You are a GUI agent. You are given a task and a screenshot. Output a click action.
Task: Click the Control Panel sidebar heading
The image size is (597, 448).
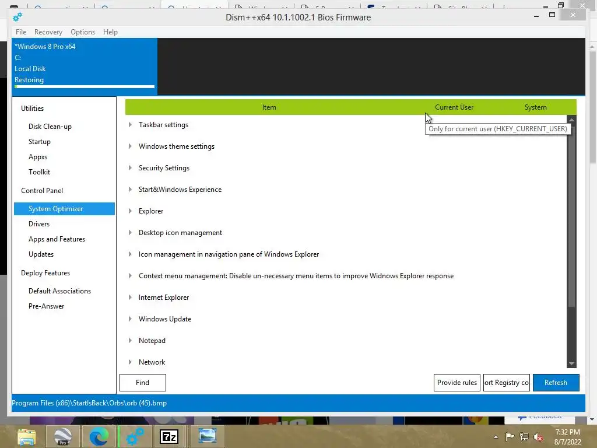point(42,191)
